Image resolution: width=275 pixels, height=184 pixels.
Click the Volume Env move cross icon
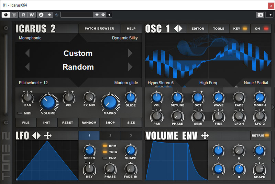coord(205,136)
